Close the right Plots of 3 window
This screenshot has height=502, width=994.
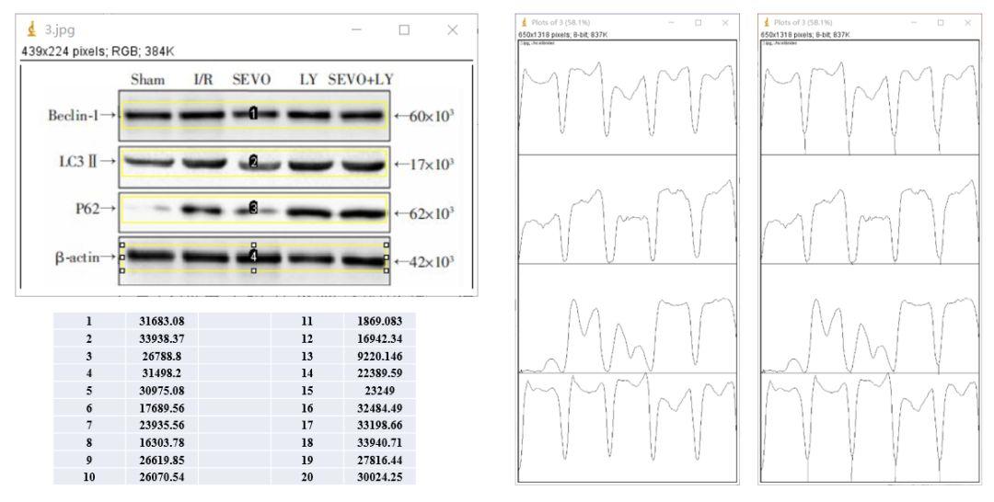click(x=967, y=23)
